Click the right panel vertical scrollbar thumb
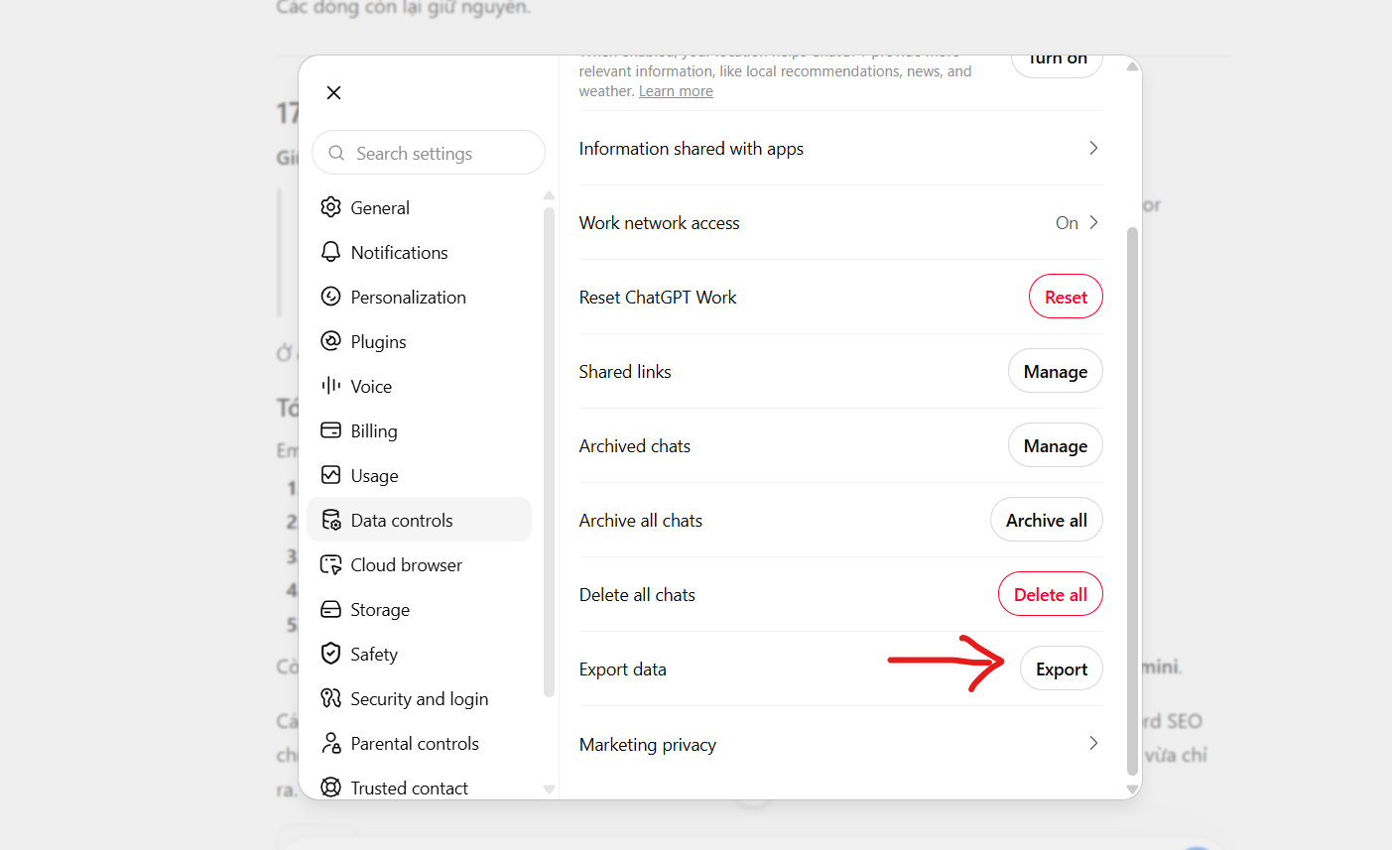Viewport: 1392px width, 850px height. [1132, 501]
